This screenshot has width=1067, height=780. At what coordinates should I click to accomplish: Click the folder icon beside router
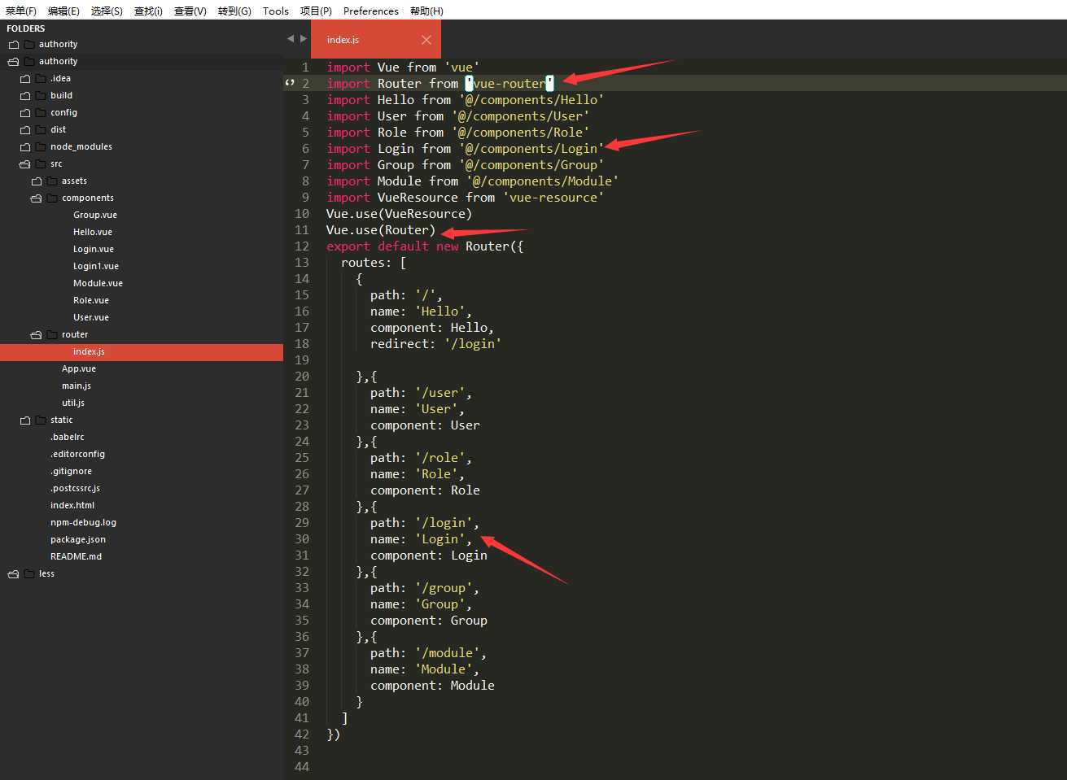(53, 335)
